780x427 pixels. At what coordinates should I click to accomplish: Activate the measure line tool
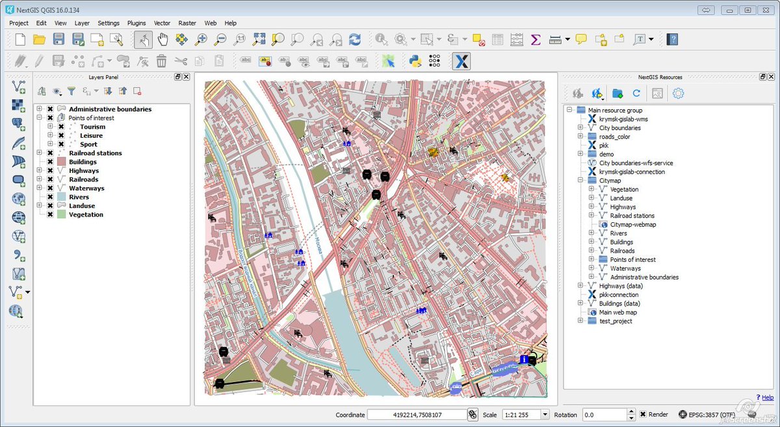pos(556,39)
